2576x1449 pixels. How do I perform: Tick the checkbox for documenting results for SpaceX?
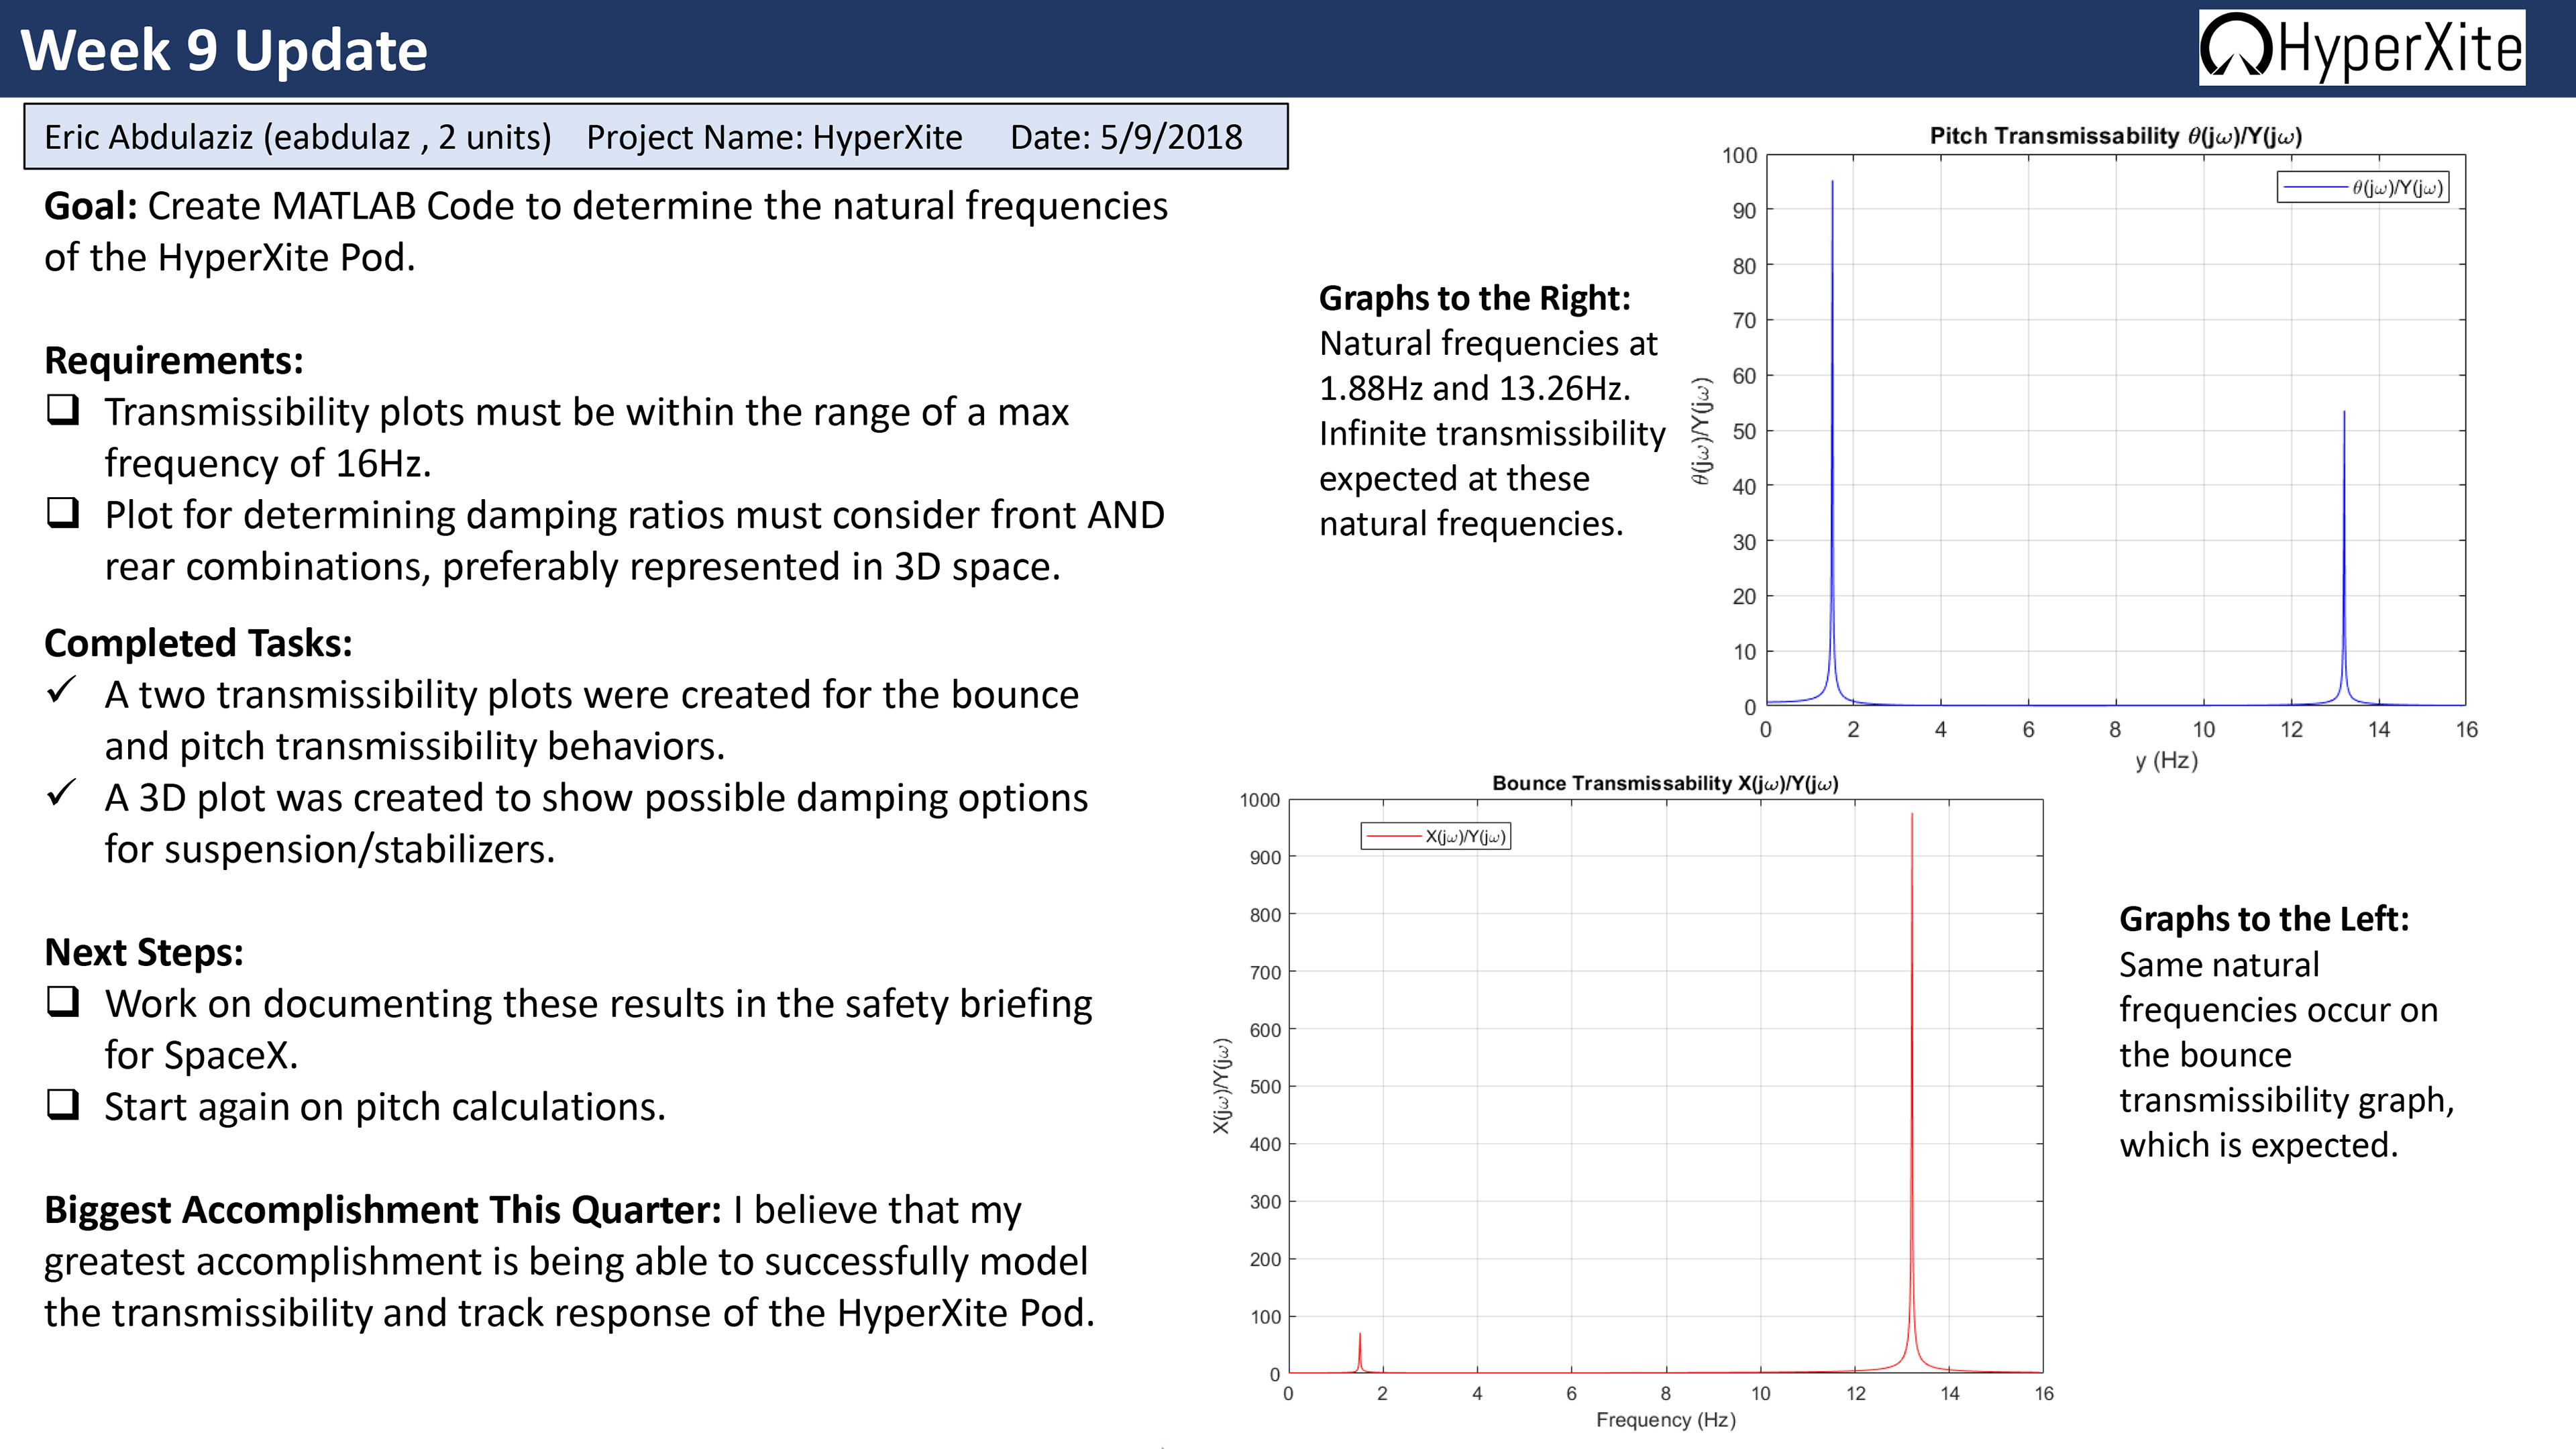click(63, 1002)
